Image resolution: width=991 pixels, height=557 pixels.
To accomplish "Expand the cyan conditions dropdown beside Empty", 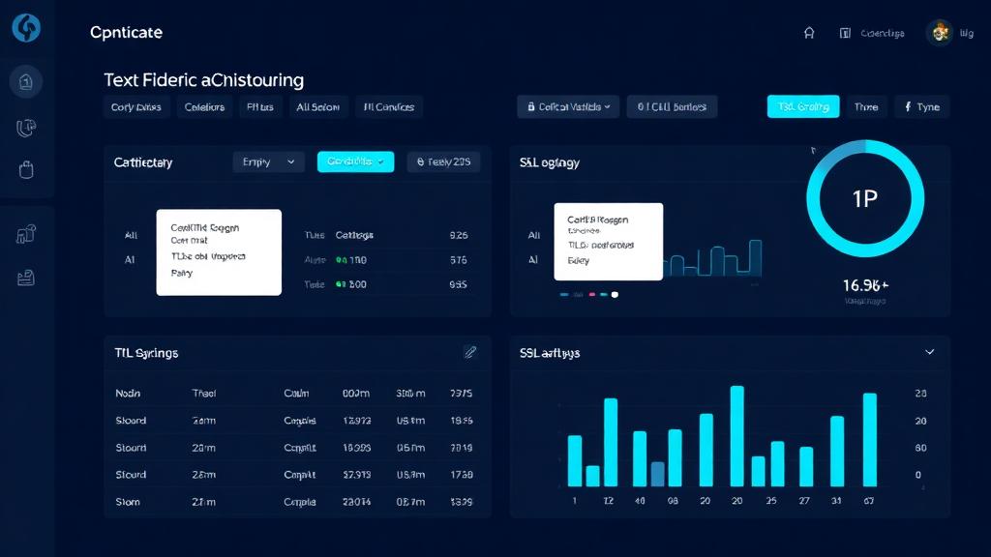I will pyautogui.click(x=354, y=161).
